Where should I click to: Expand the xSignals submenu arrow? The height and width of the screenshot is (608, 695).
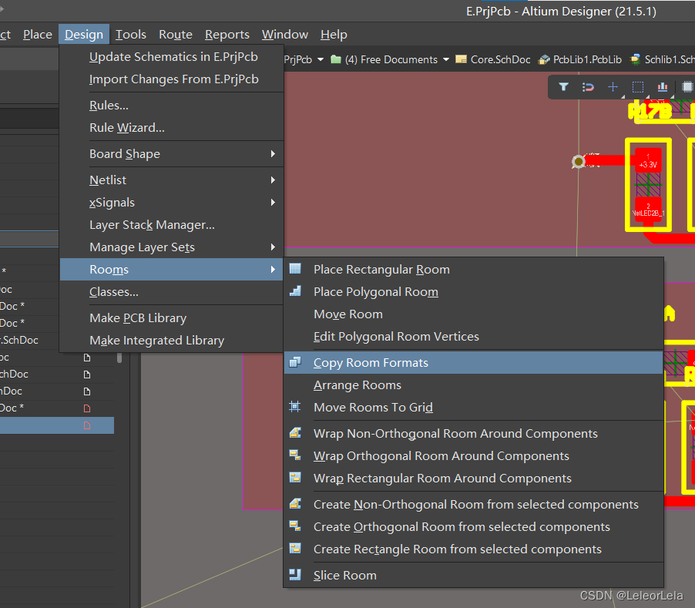[273, 202]
